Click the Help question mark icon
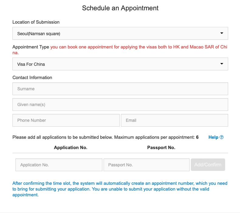Screen dimensions: 240x213 pos(221,137)
